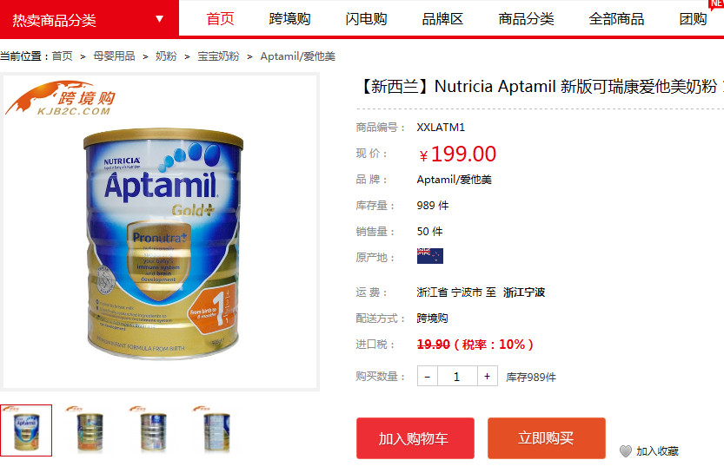Select the first product thumbnail

coord(26,430)
